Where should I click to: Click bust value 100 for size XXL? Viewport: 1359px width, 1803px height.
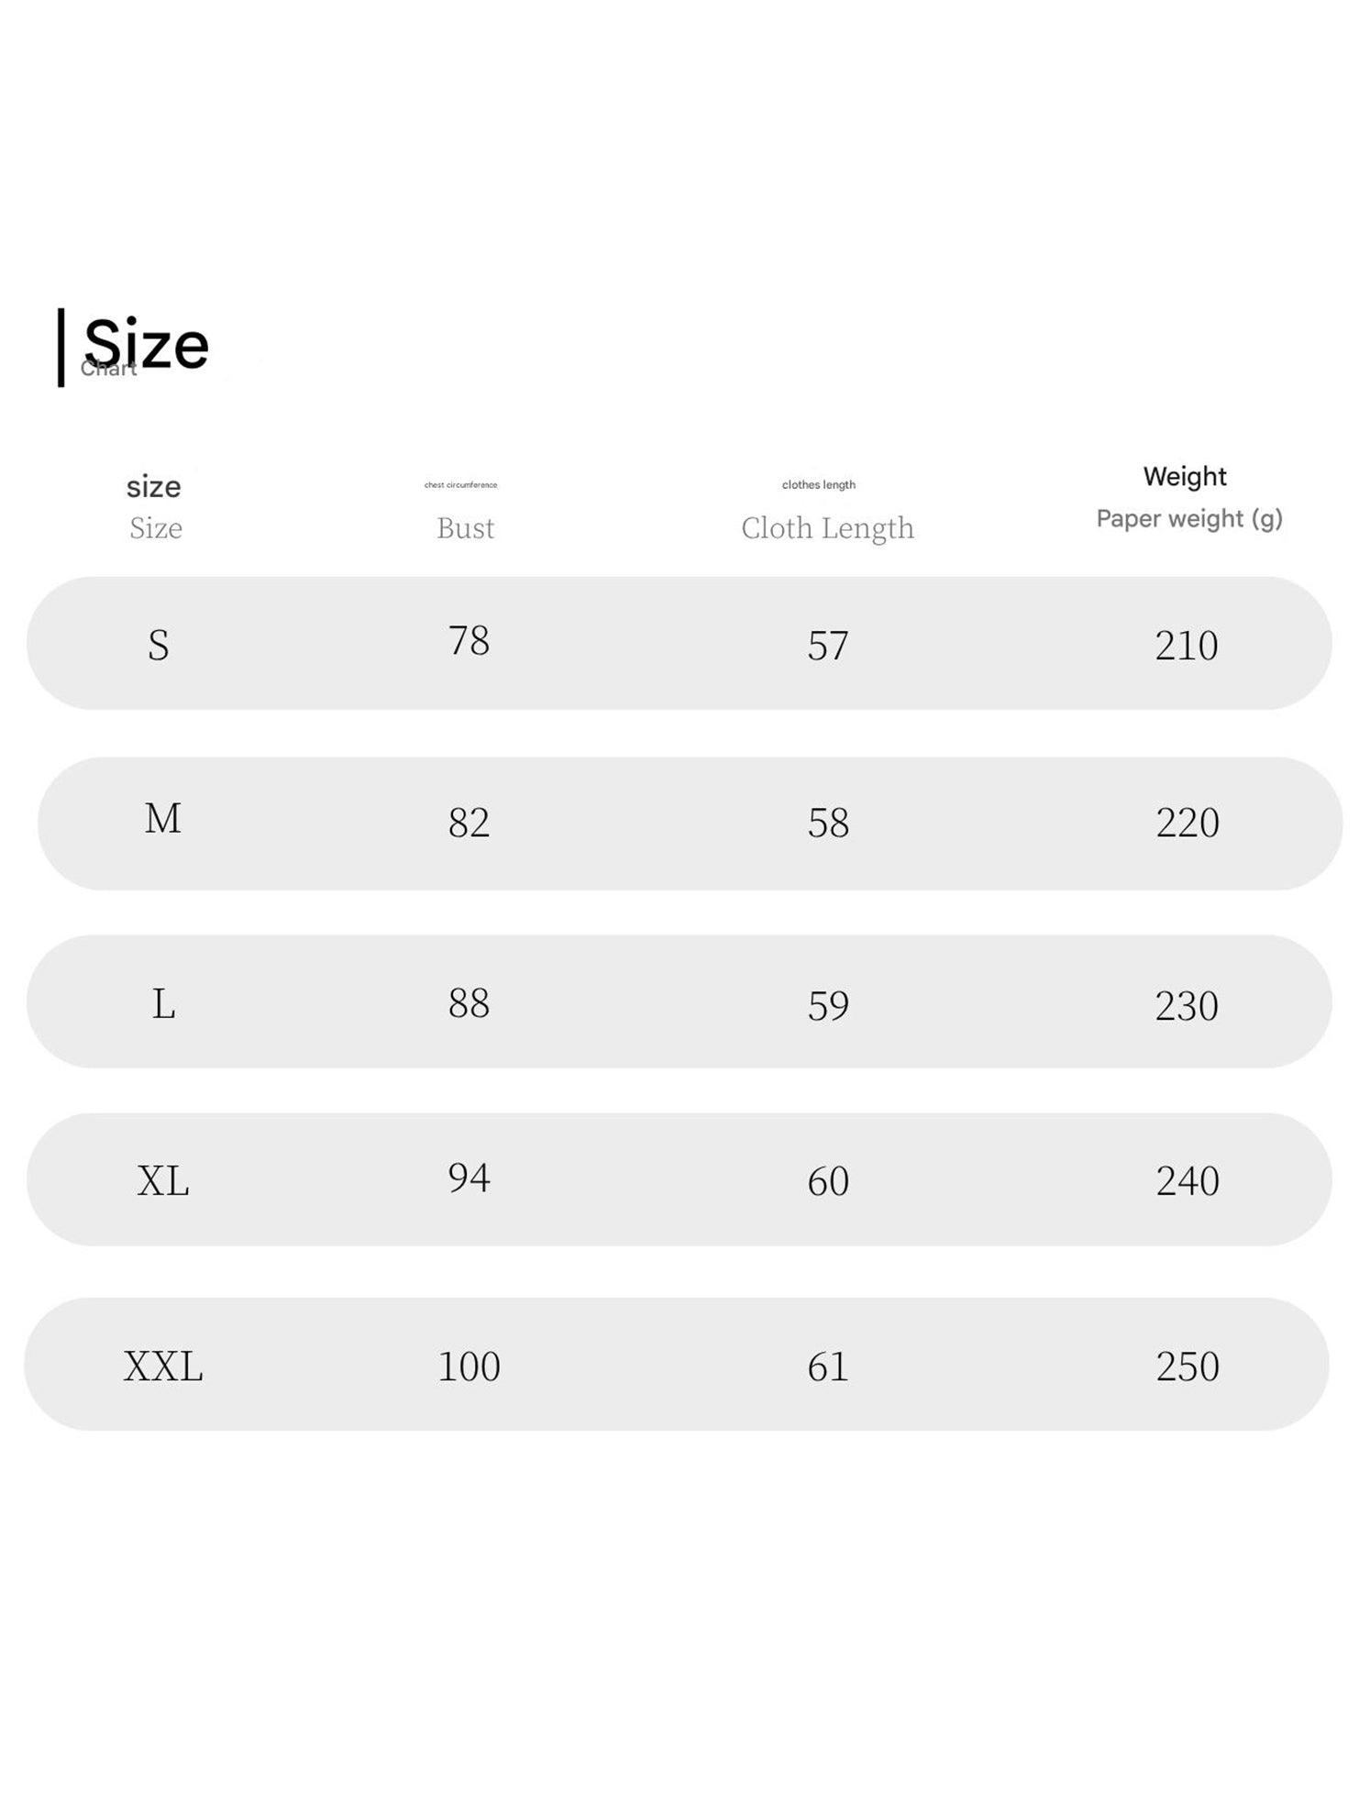click(469, 1367)
